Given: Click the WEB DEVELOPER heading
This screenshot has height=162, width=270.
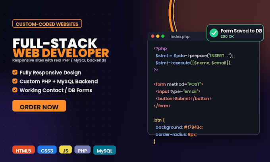Looking at the screenshot, I should click(61, 53).
